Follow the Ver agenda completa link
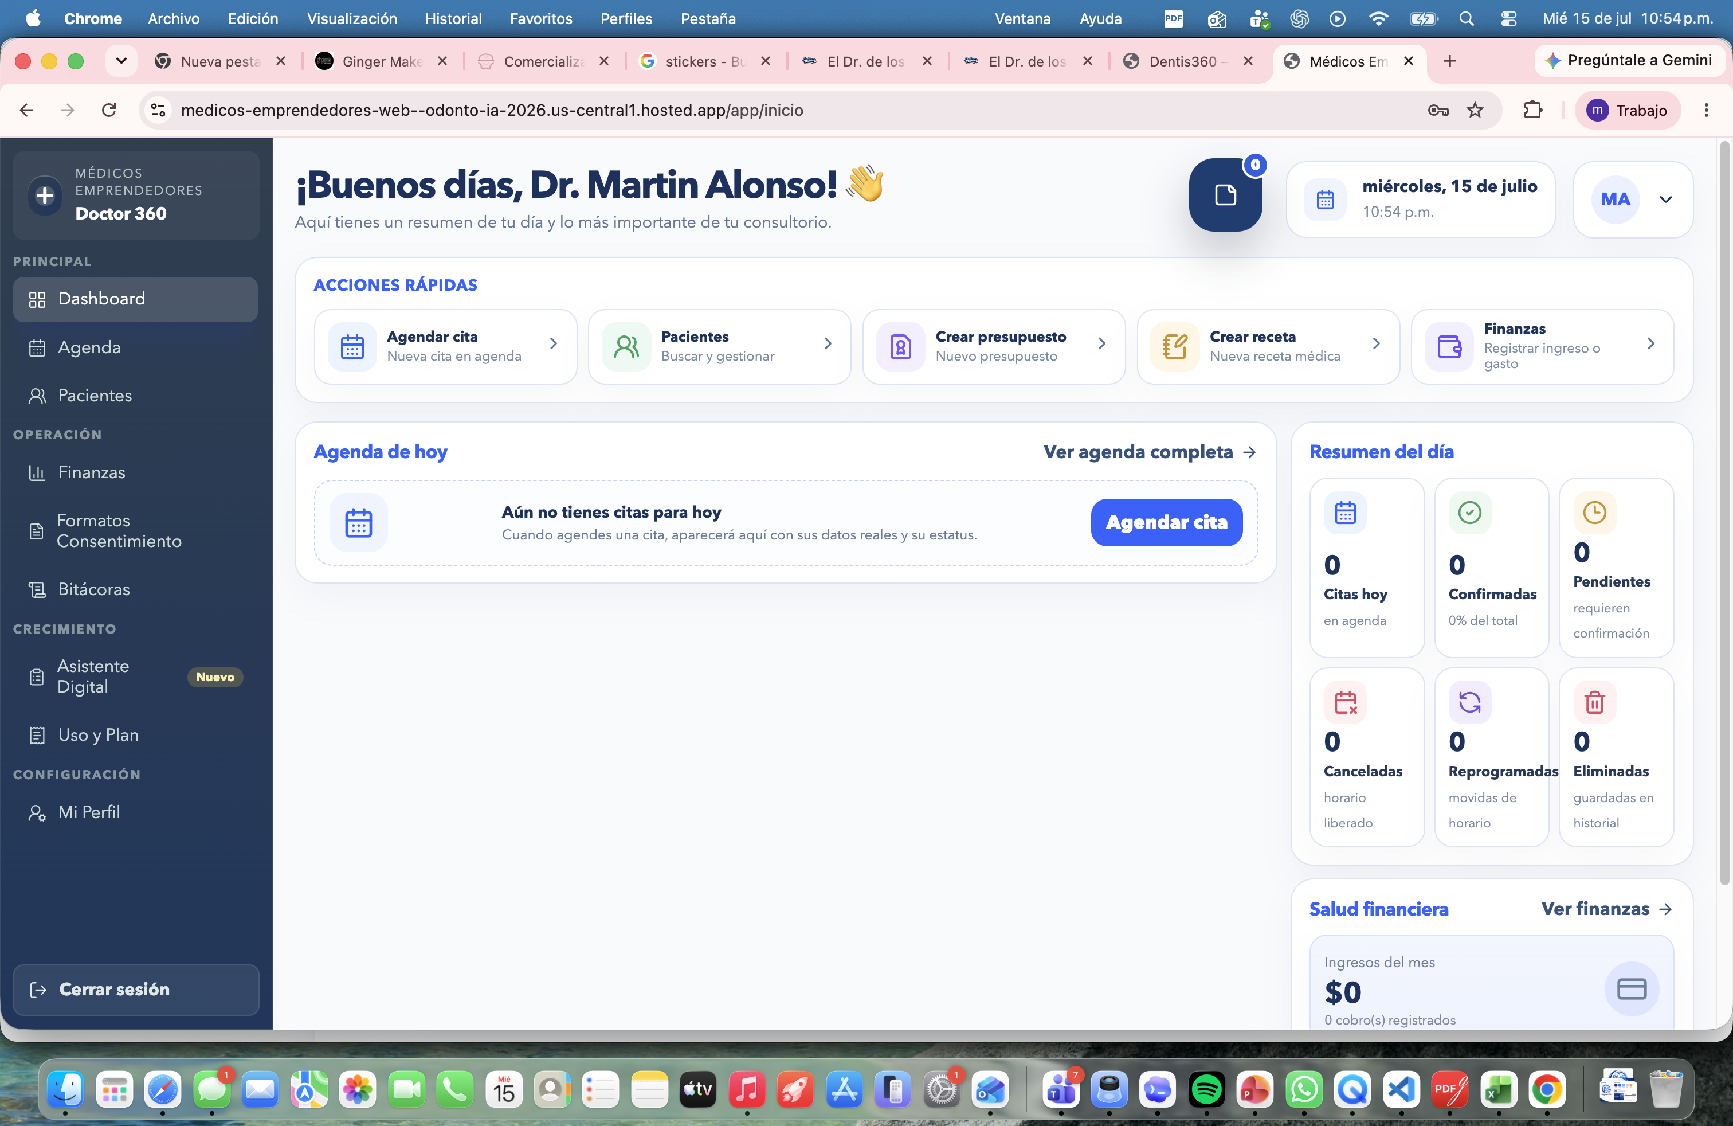This screenshot has height=1126, width=1733. (x=1150, y=452)
